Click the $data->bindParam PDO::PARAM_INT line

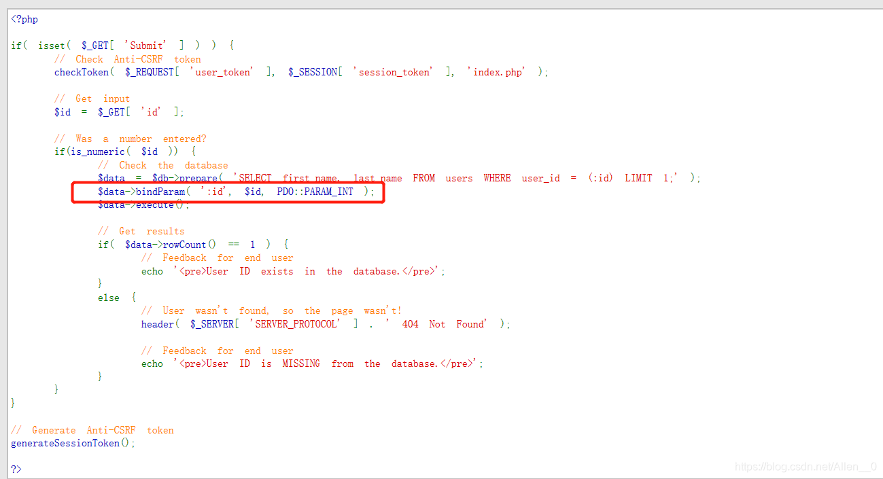click(236, 192)
